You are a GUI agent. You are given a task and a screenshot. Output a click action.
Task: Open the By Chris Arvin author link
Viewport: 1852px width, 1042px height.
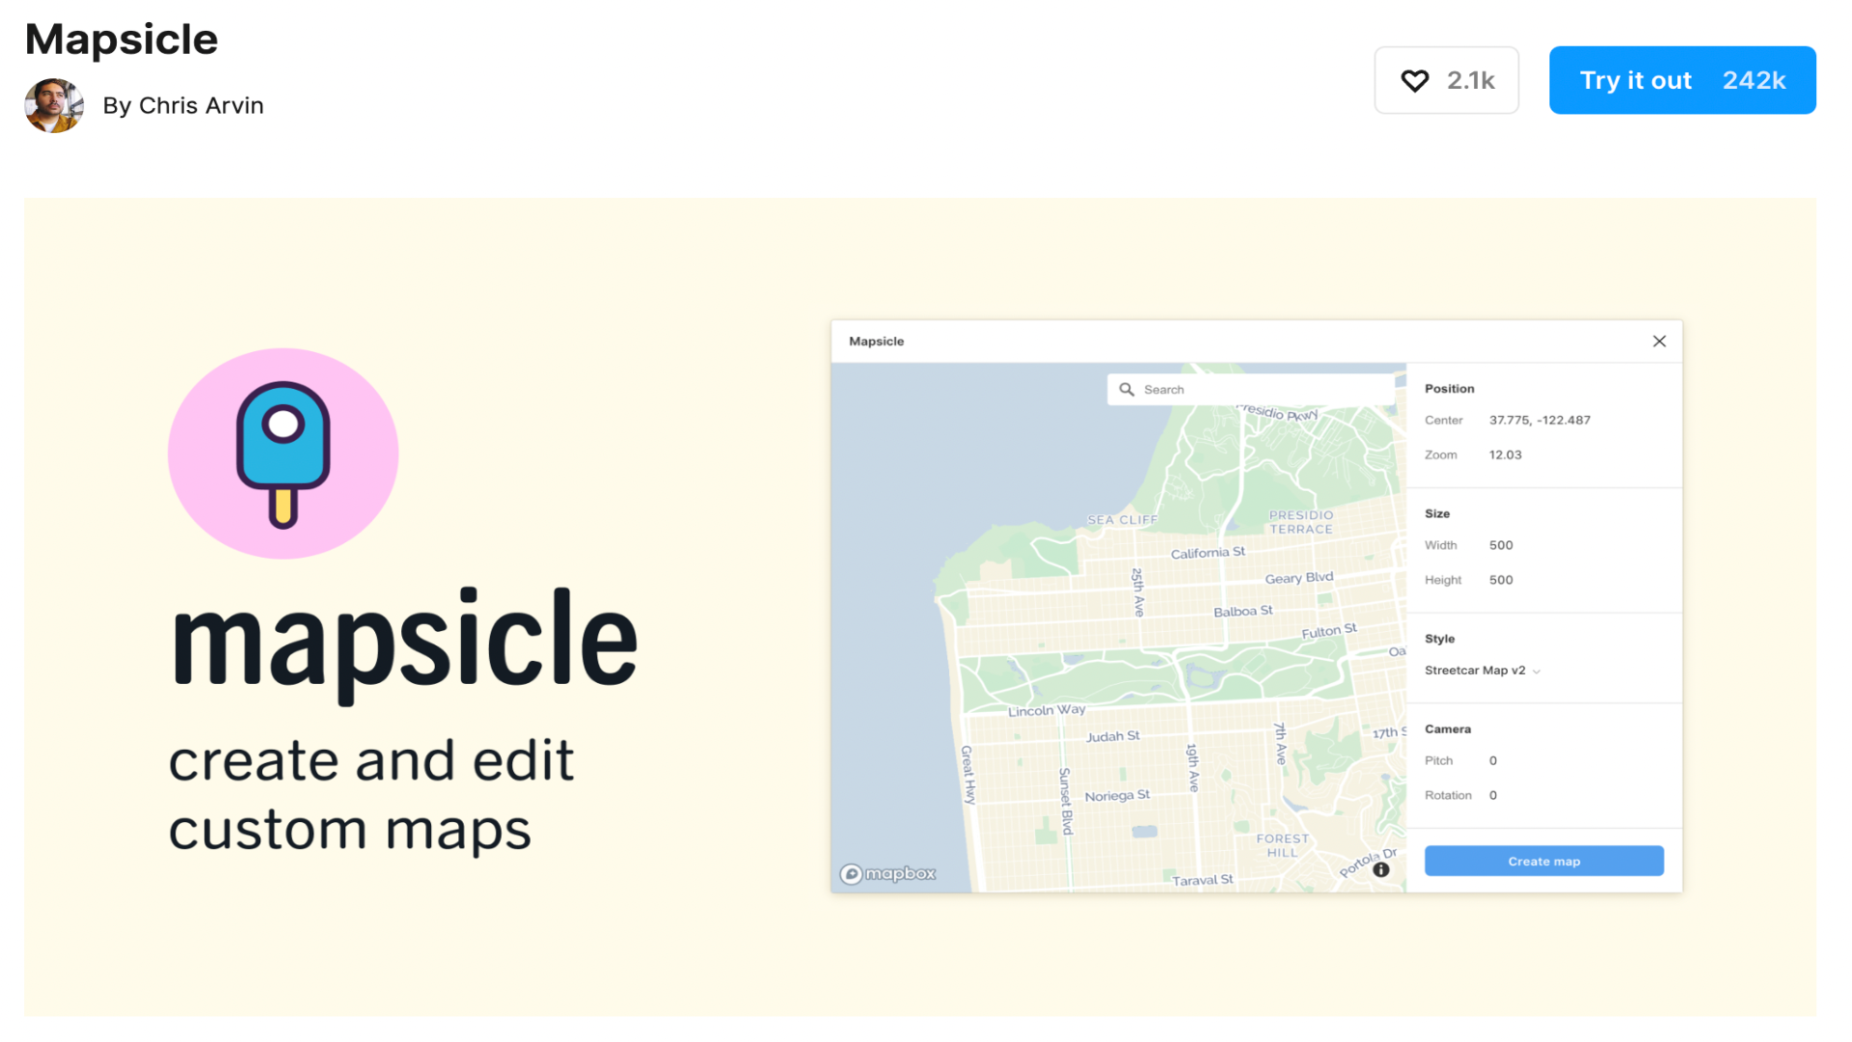tap(183, 105)
